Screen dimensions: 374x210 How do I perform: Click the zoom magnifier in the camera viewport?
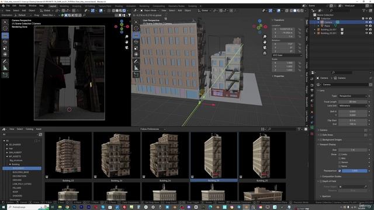(x=127, y=36)
